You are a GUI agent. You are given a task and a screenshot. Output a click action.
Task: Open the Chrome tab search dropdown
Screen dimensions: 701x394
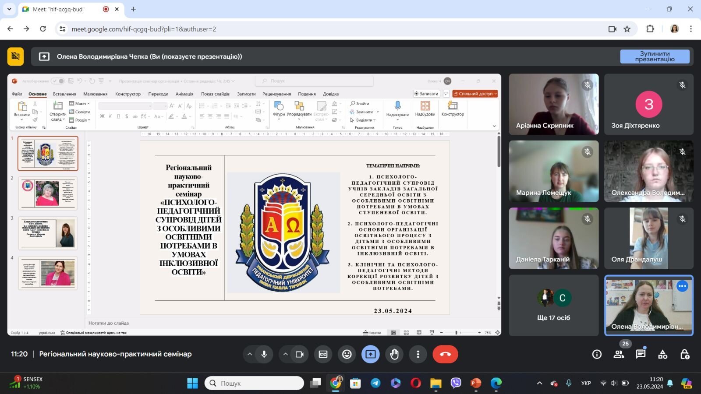(x=9, y=9)
